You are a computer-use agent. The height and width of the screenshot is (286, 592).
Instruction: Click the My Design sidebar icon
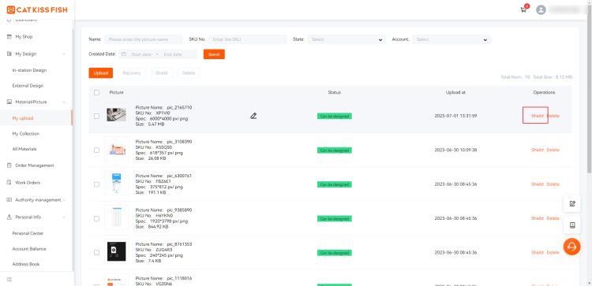point(9,54)
